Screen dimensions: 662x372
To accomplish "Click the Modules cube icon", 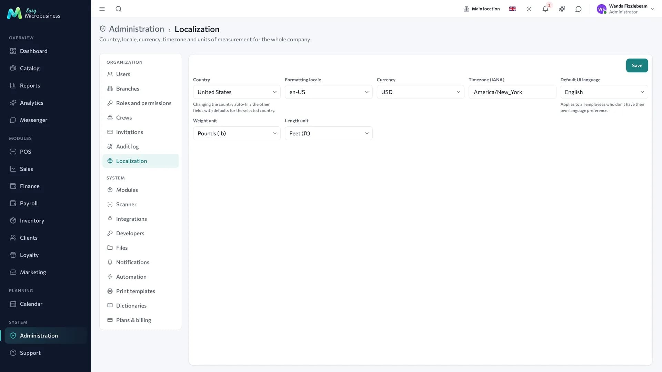I will pyautogui.click(x=110, y=190).
